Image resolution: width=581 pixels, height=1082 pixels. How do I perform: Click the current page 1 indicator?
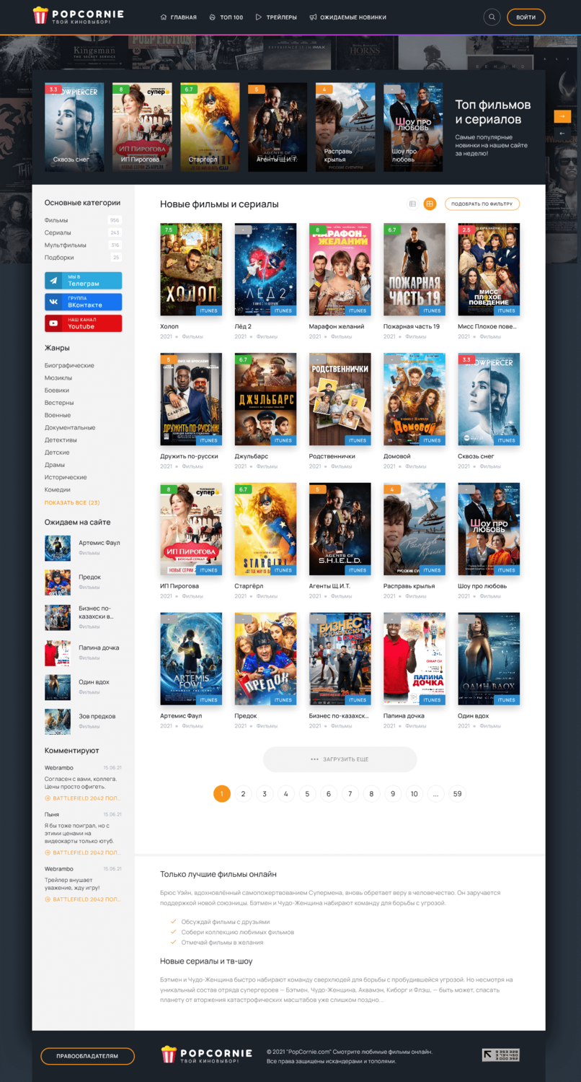[222, 794]
